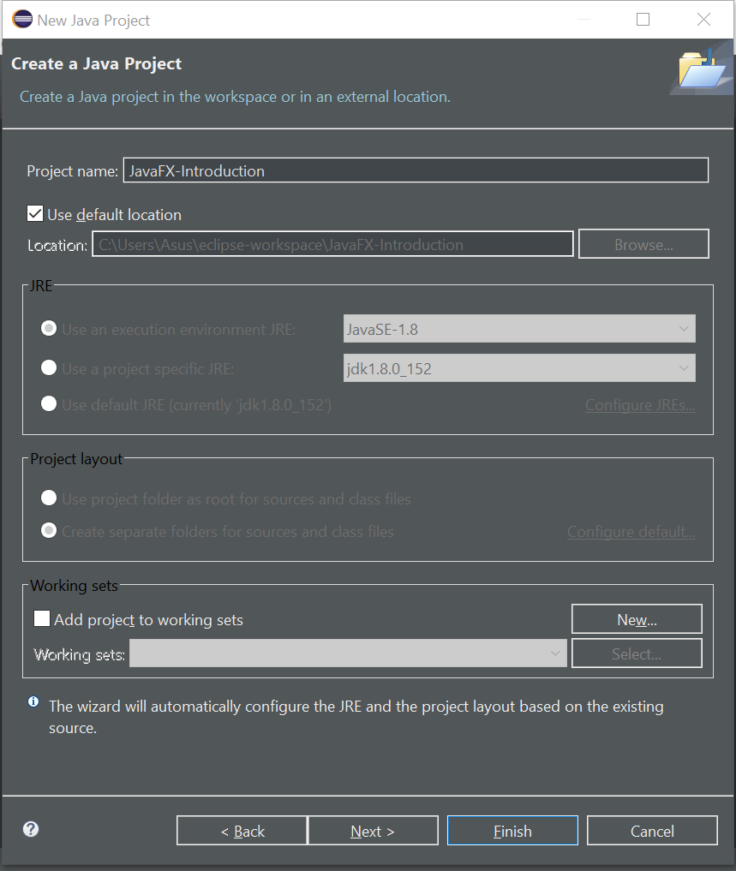The height and width of the screenshot is (871, 736).
Task: Go to Next wizard page
Action: tap(373, 831)
